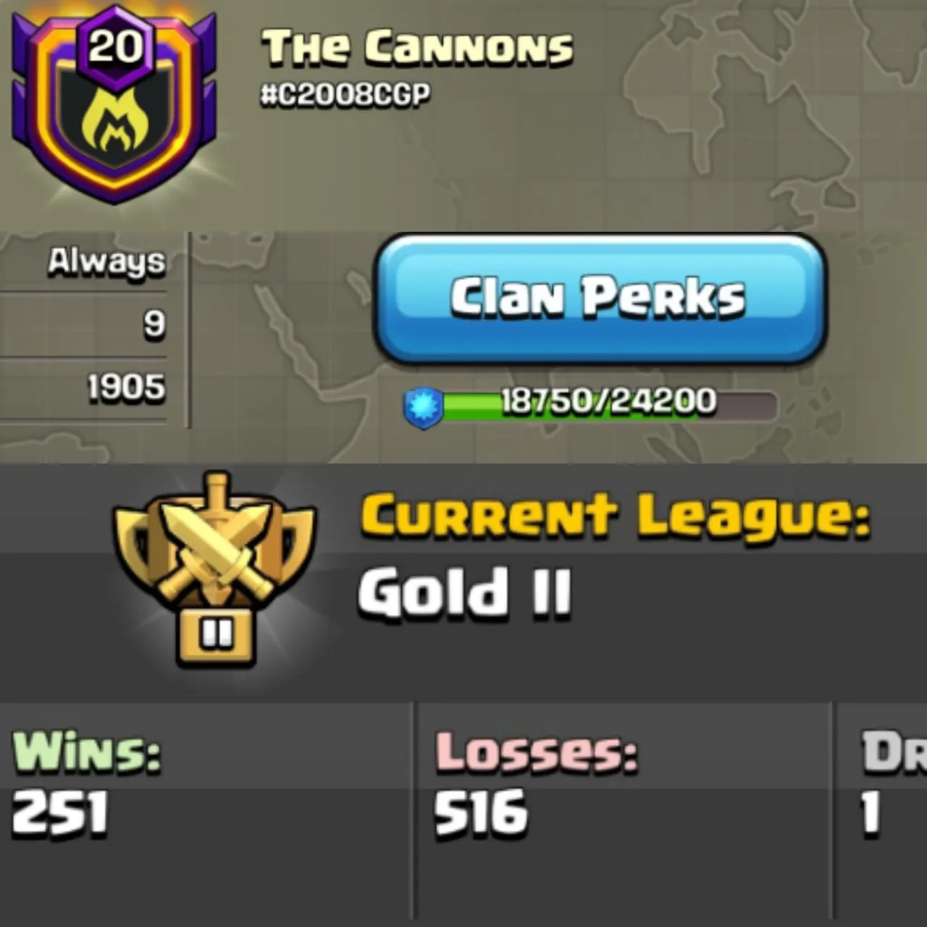Tap the blue clan XP star icon

(423, 407)
